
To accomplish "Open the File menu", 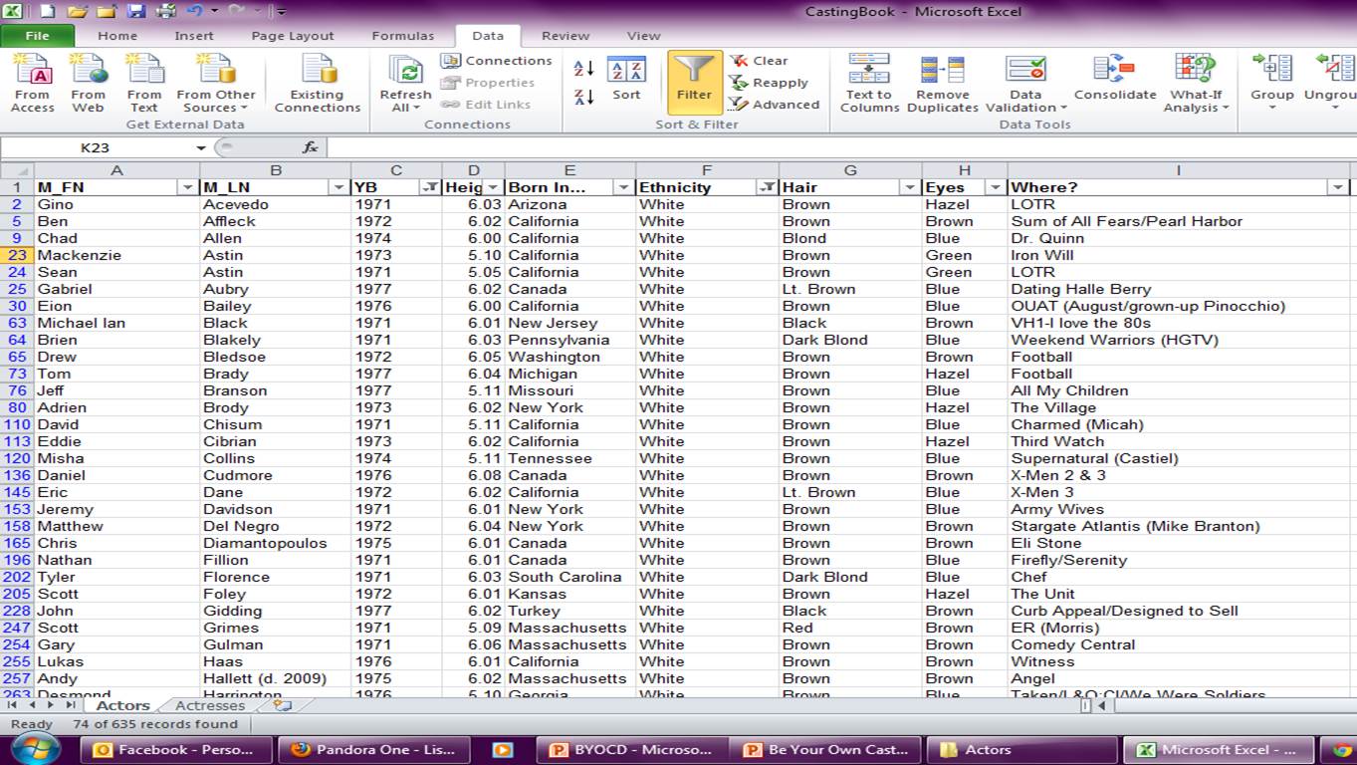I will (x=37, y=36).
